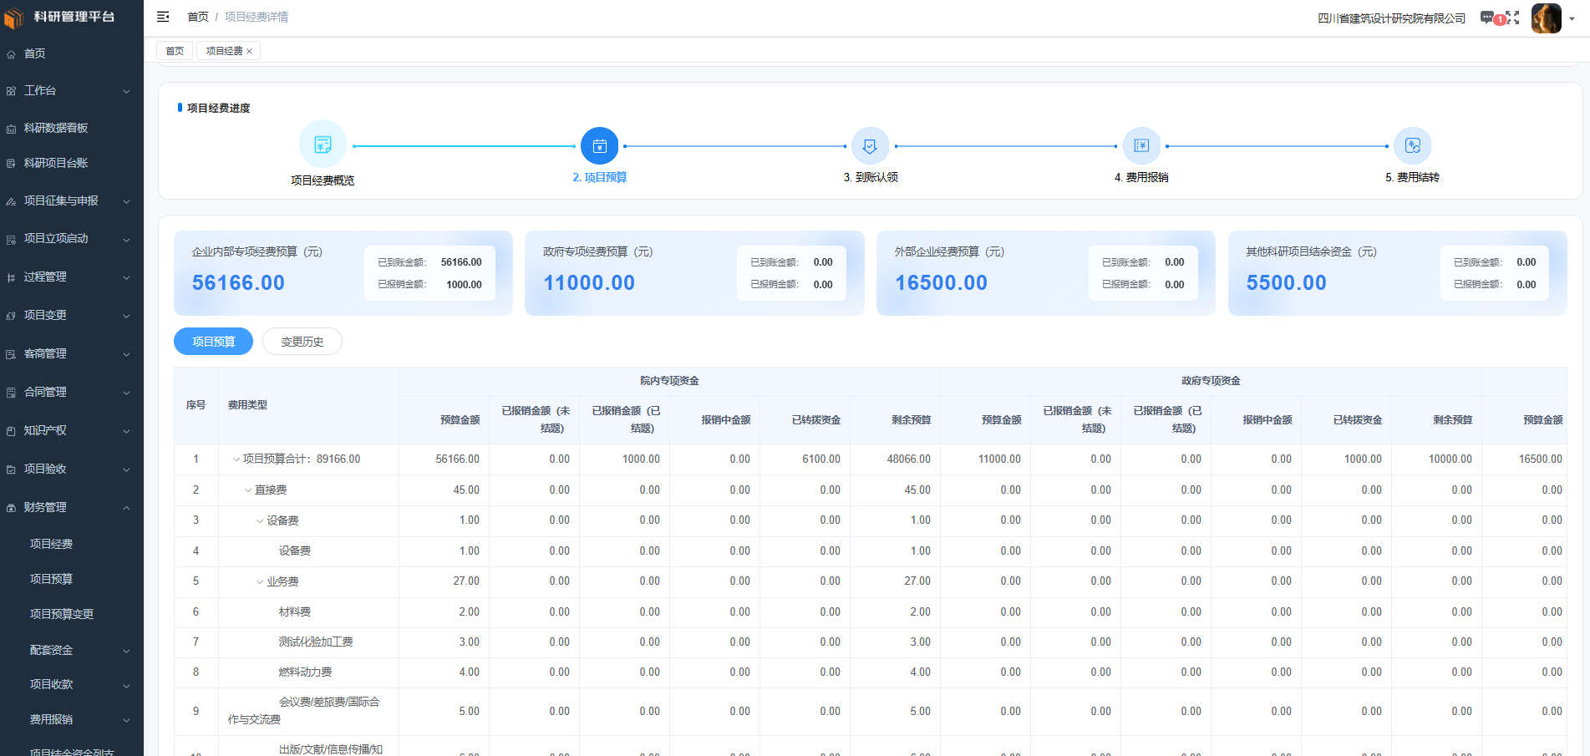Click the 16500.00 external budget amount
This screenshot has height=756, width=1590.
click(942, 283)
